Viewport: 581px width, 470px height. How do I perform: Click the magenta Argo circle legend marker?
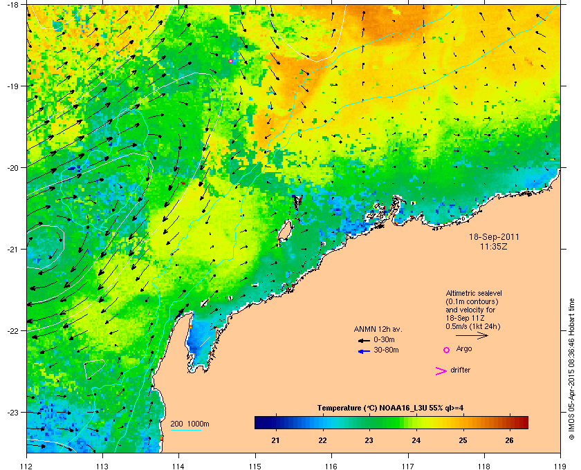pos(447,350)
